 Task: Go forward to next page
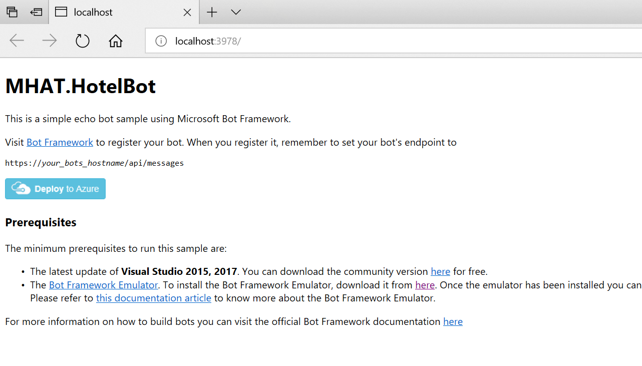pyautogui.click(x=50, y=41)
